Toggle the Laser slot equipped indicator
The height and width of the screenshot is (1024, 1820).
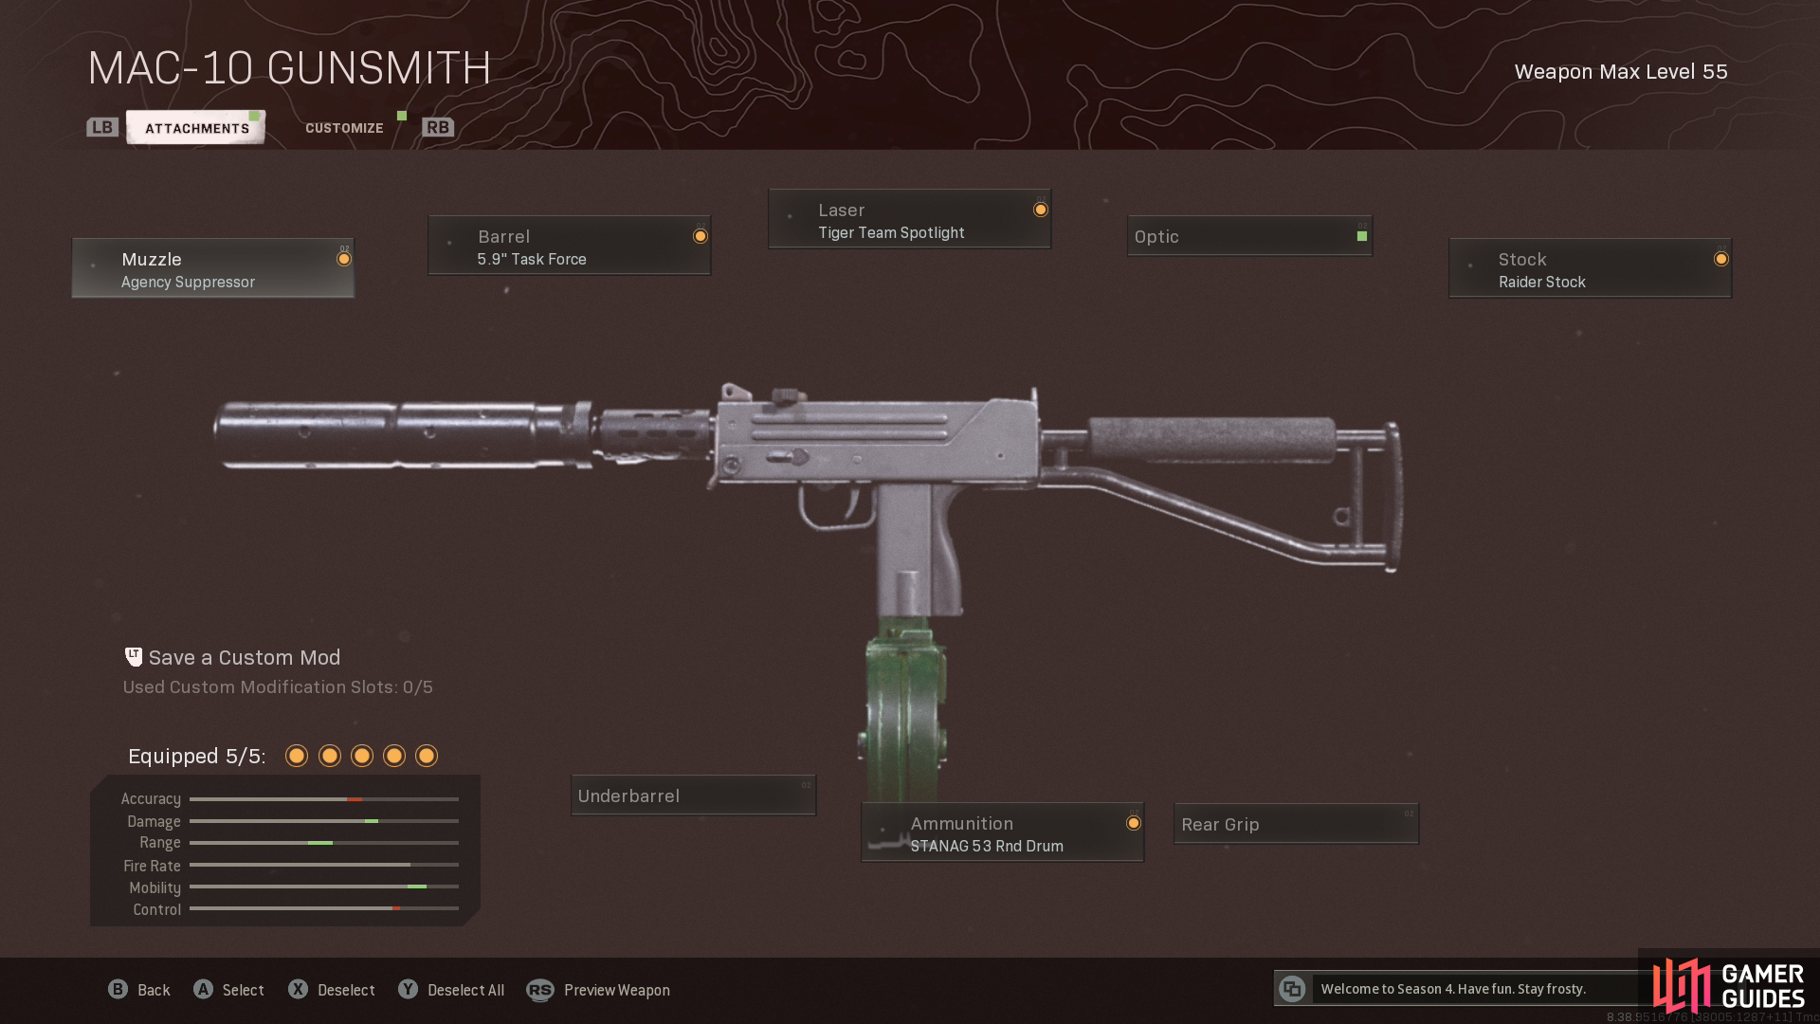click(1041, 210)
